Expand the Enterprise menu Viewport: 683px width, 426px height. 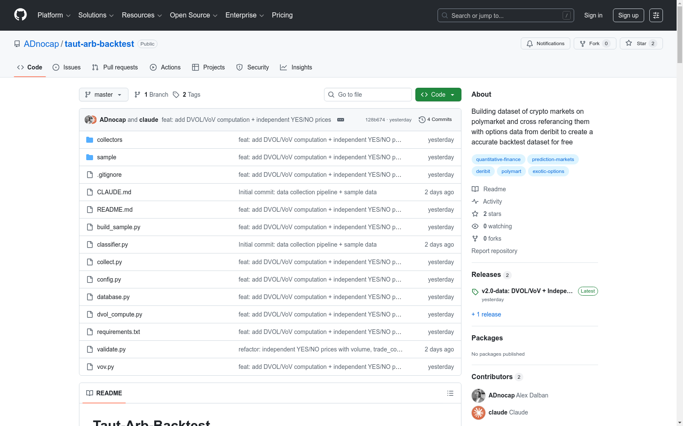(x=245, y=15)
